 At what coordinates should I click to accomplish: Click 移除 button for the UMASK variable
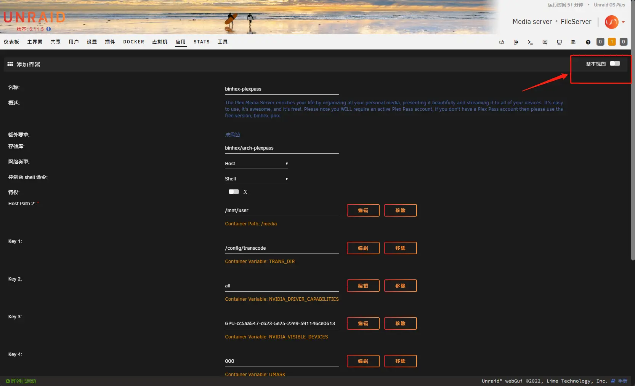click(400, 361)
